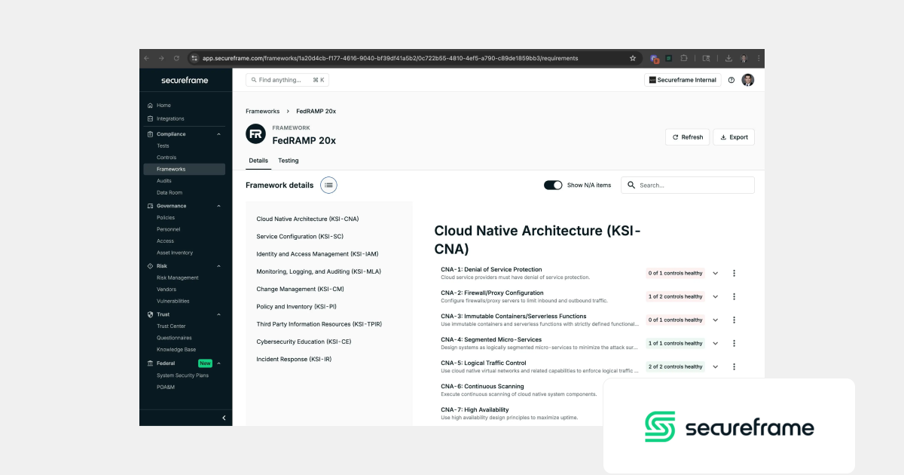The image size is (904, 475).
Task: Open the Secureframe Internal workspace switcher
Action: pos(683,80)
